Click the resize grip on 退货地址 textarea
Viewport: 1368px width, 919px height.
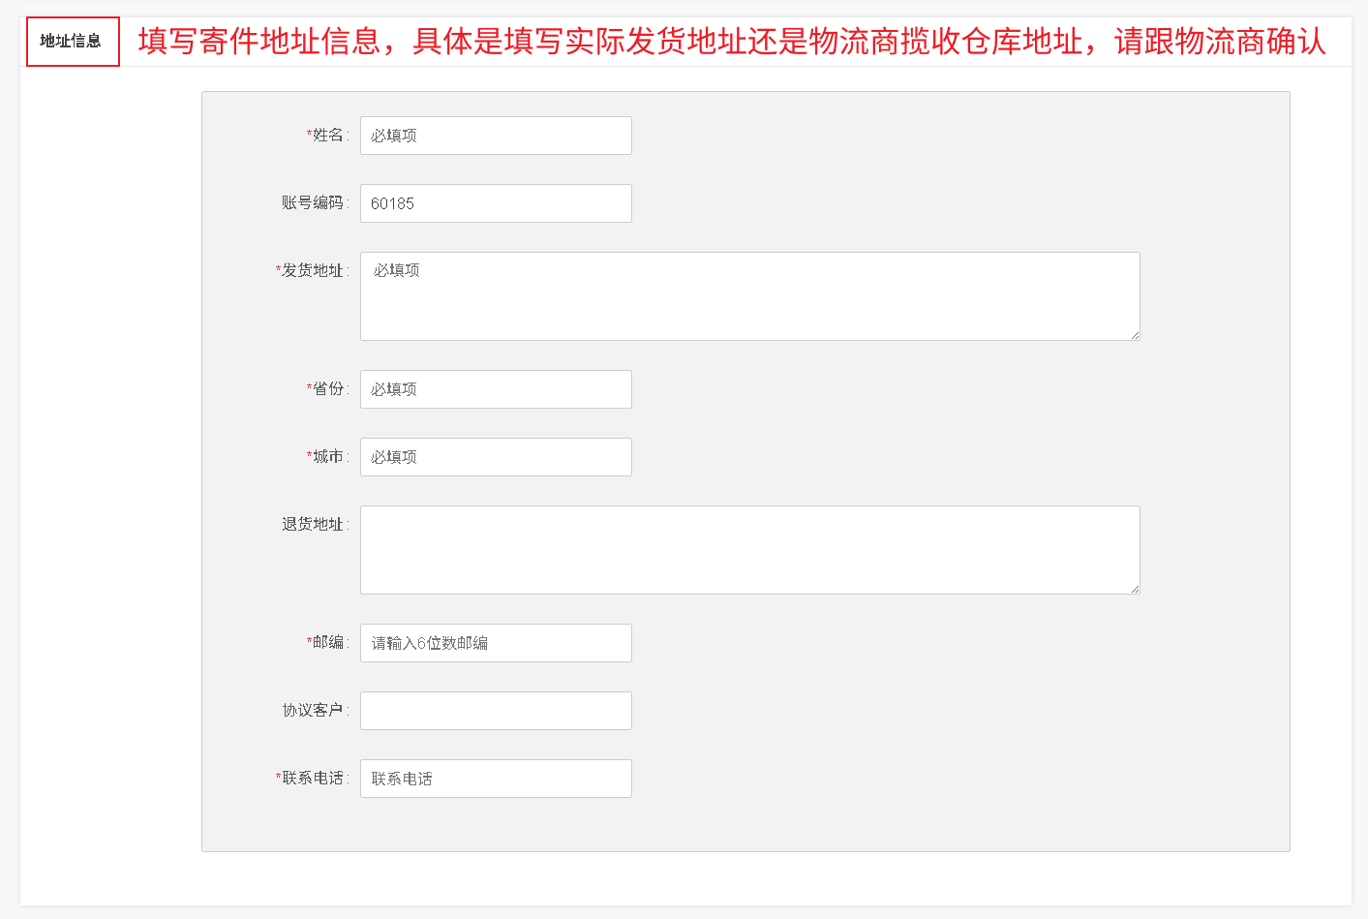(1135, 589)
